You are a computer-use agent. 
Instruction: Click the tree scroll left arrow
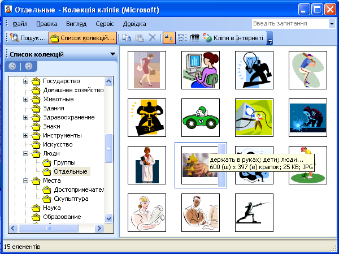click(13, 228)
